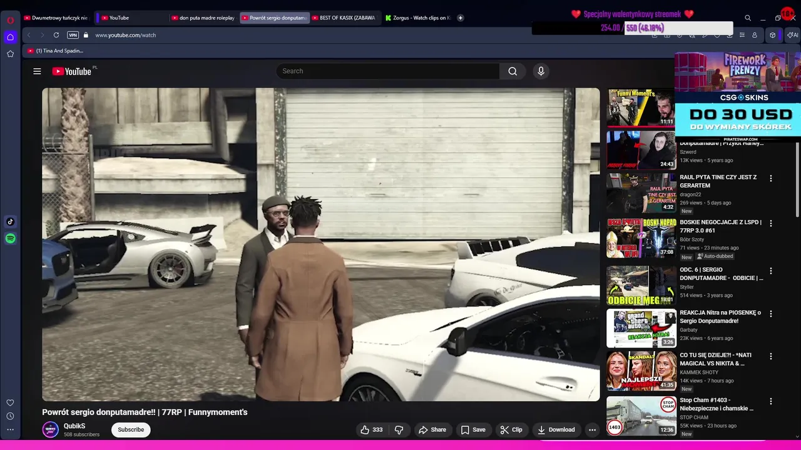Subscribe to the QubikS channel
Image resolution: width=801 pixels, height=450 pixels.
point(131,429)
